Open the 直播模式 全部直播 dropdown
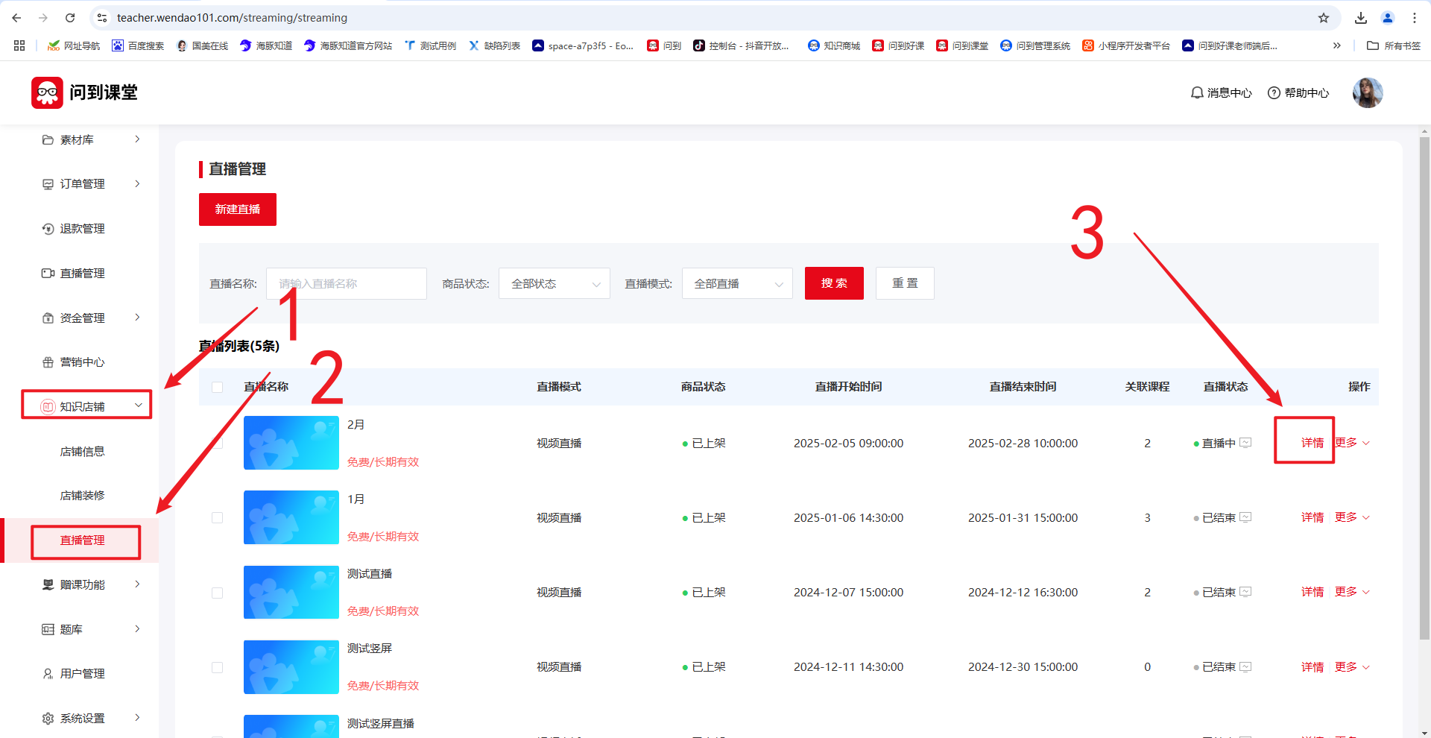 736,283
